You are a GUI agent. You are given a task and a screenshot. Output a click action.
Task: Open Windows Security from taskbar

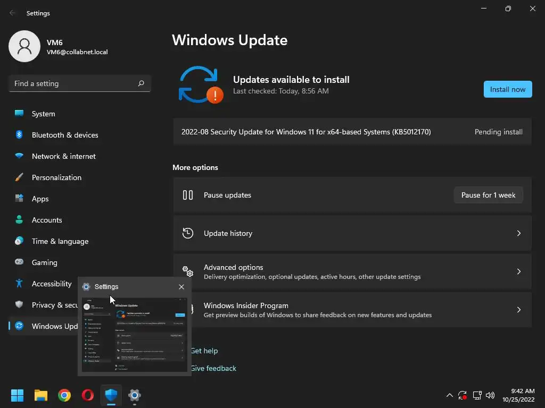(111, 395)
